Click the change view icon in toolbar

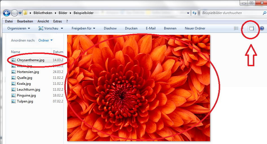coord(236,28)
